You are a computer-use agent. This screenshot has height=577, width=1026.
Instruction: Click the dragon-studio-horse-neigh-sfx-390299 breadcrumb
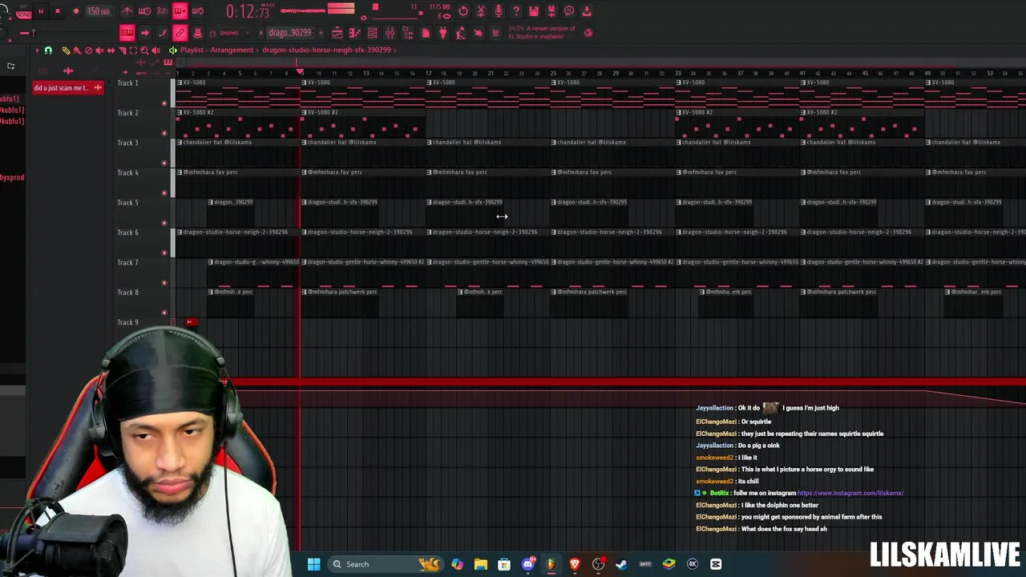[326, 50]
